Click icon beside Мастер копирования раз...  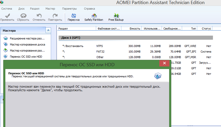coord(6,51)
